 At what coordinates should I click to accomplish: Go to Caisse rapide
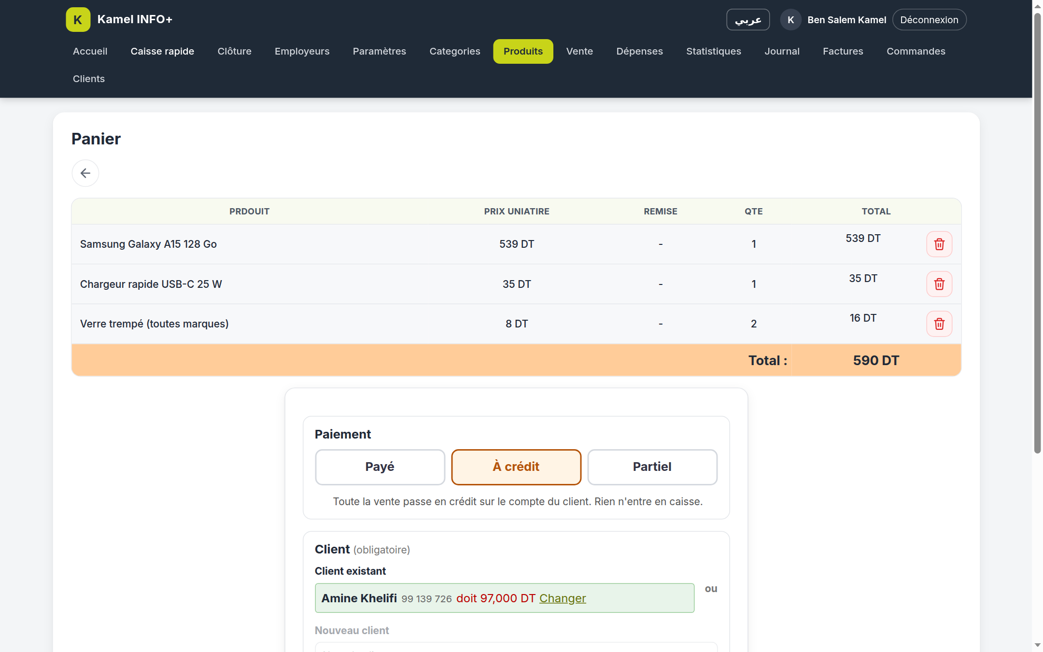(x=162, y=51)
